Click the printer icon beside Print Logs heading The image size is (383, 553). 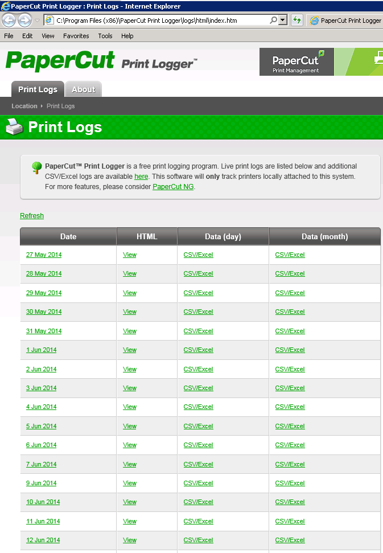[14, 126]
